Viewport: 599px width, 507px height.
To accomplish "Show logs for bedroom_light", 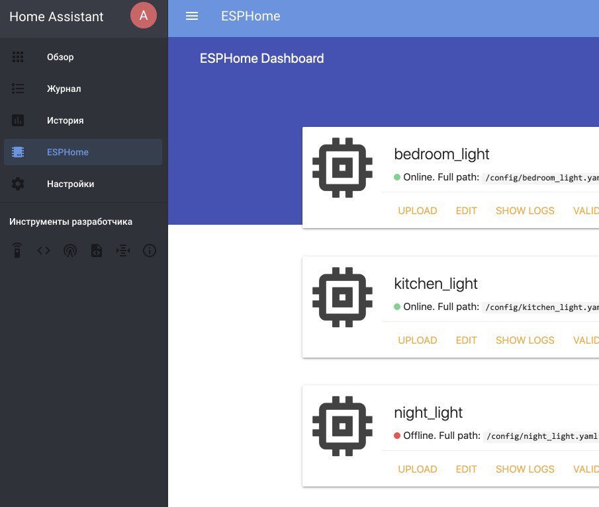I will pyautogui.click(x=525, y=211).
